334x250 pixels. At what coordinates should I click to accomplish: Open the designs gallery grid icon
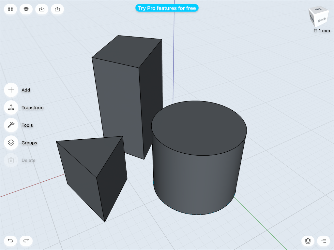coord(10,9)
